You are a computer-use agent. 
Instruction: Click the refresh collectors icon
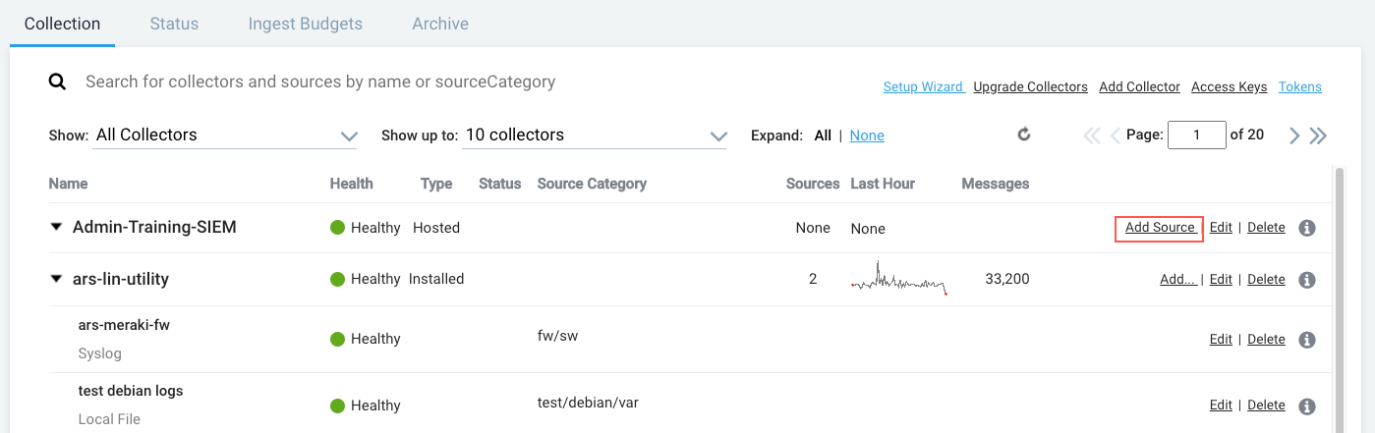click(x=1024, y=135)
